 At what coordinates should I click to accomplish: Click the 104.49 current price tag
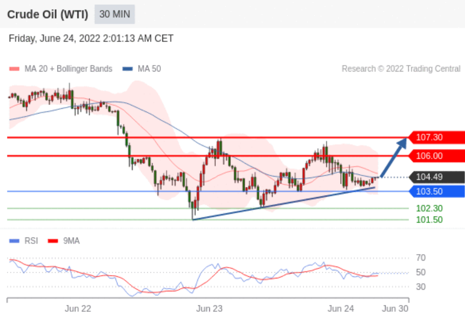pyautogui.click(x=436, y=177)
